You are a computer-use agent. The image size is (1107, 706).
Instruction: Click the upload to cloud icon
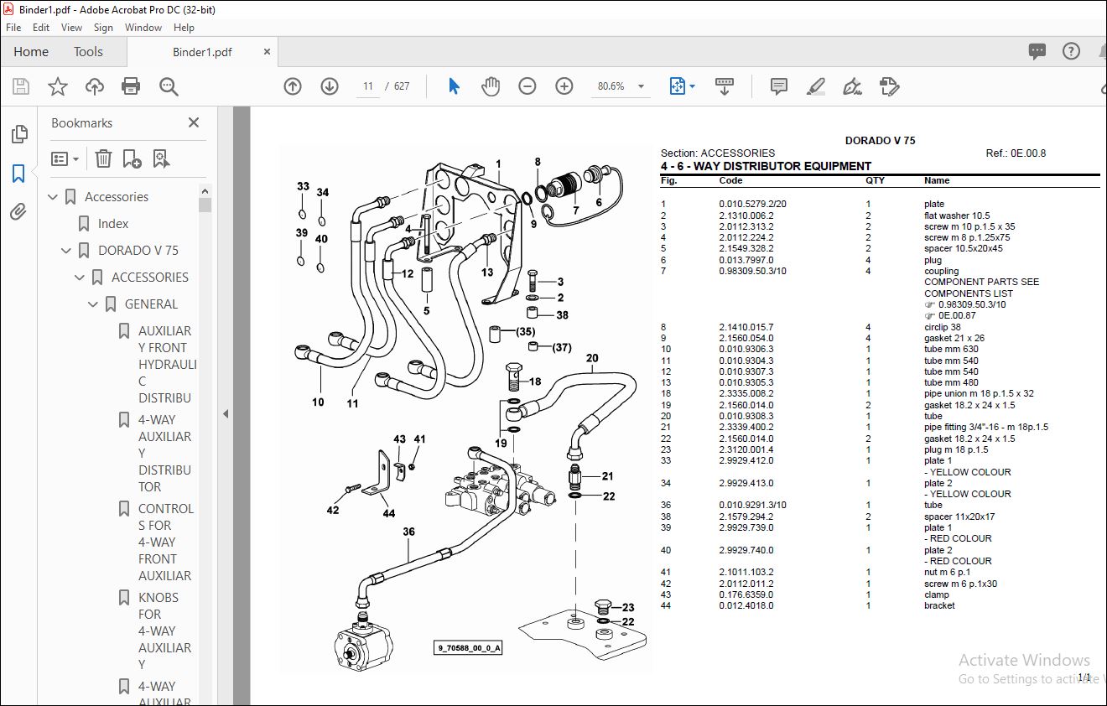point(95,86)
